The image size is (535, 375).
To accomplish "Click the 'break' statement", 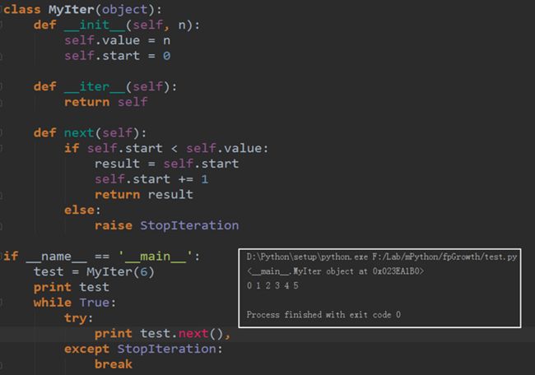I will point(114,364).
